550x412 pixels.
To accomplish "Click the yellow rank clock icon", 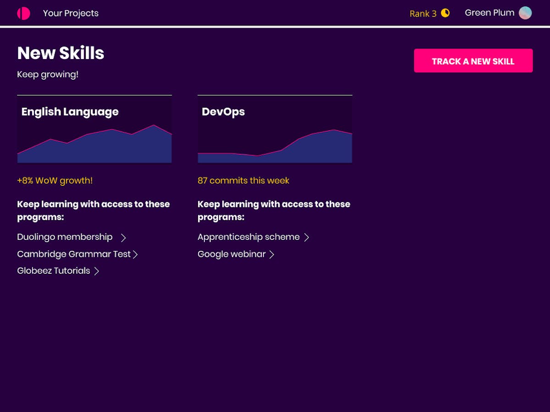I will pos(445,13).
